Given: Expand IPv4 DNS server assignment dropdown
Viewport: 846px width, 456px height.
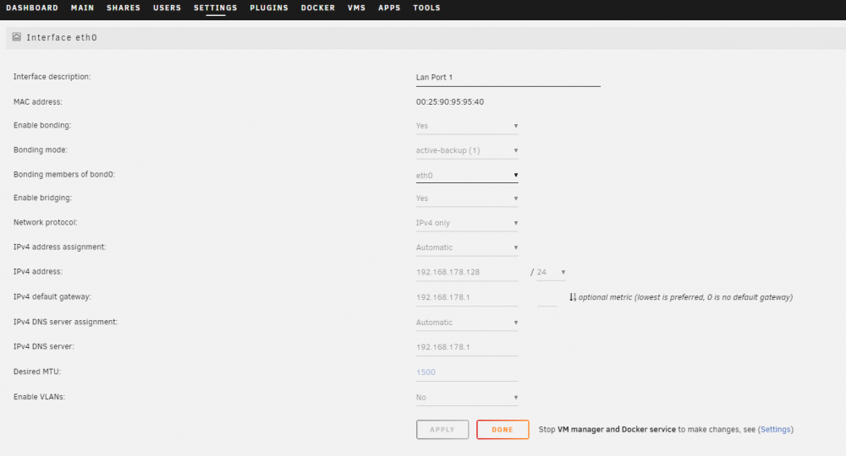Looking at the screenshot, I should tap(467, 323).
